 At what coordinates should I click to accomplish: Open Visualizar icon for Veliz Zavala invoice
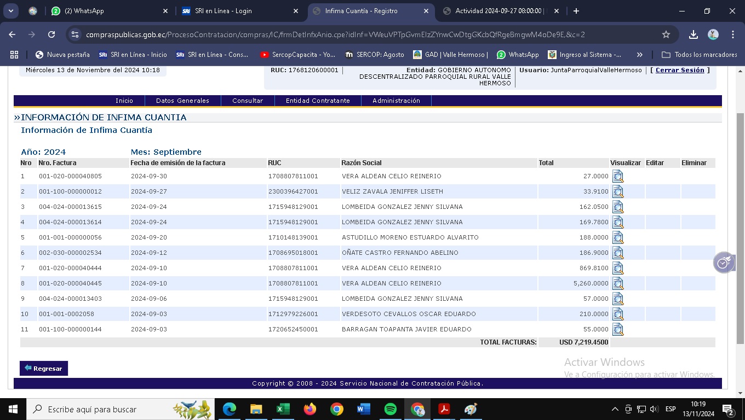(x=617, y=191)
